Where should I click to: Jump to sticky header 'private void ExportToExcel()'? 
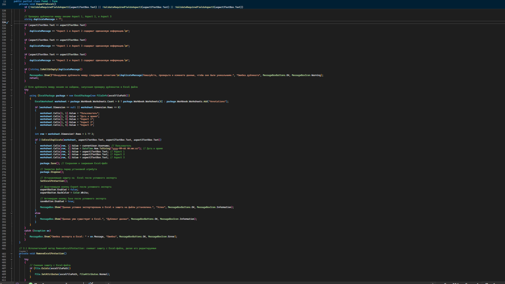pyautogui.click(x=37, y=4)
